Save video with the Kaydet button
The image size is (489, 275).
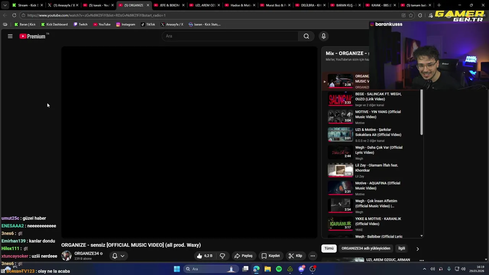point(270,256)
